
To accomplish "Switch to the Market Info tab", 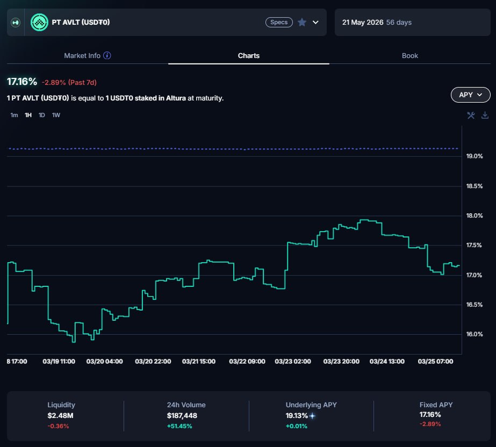I will tap(82, 56).
